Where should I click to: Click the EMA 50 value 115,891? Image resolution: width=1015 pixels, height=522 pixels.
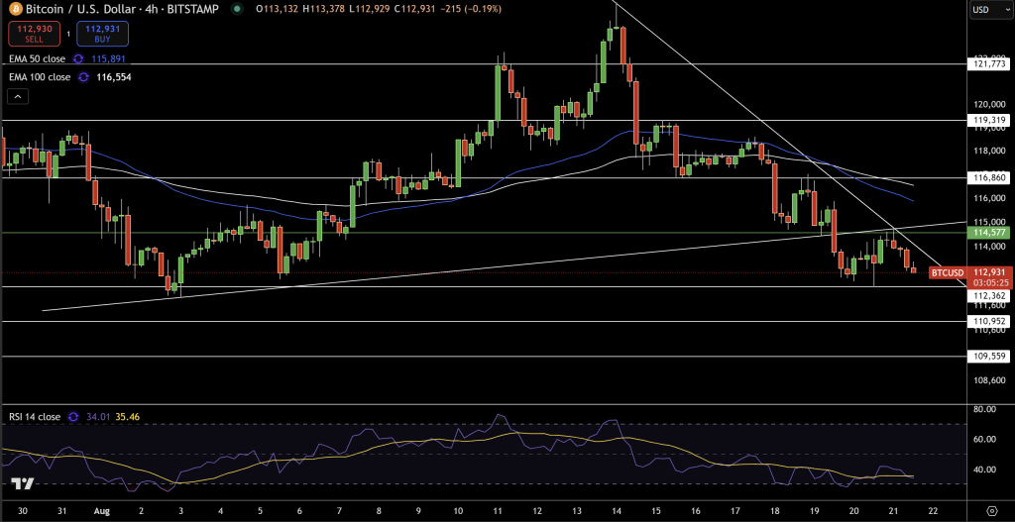click(x=109, y=58)
